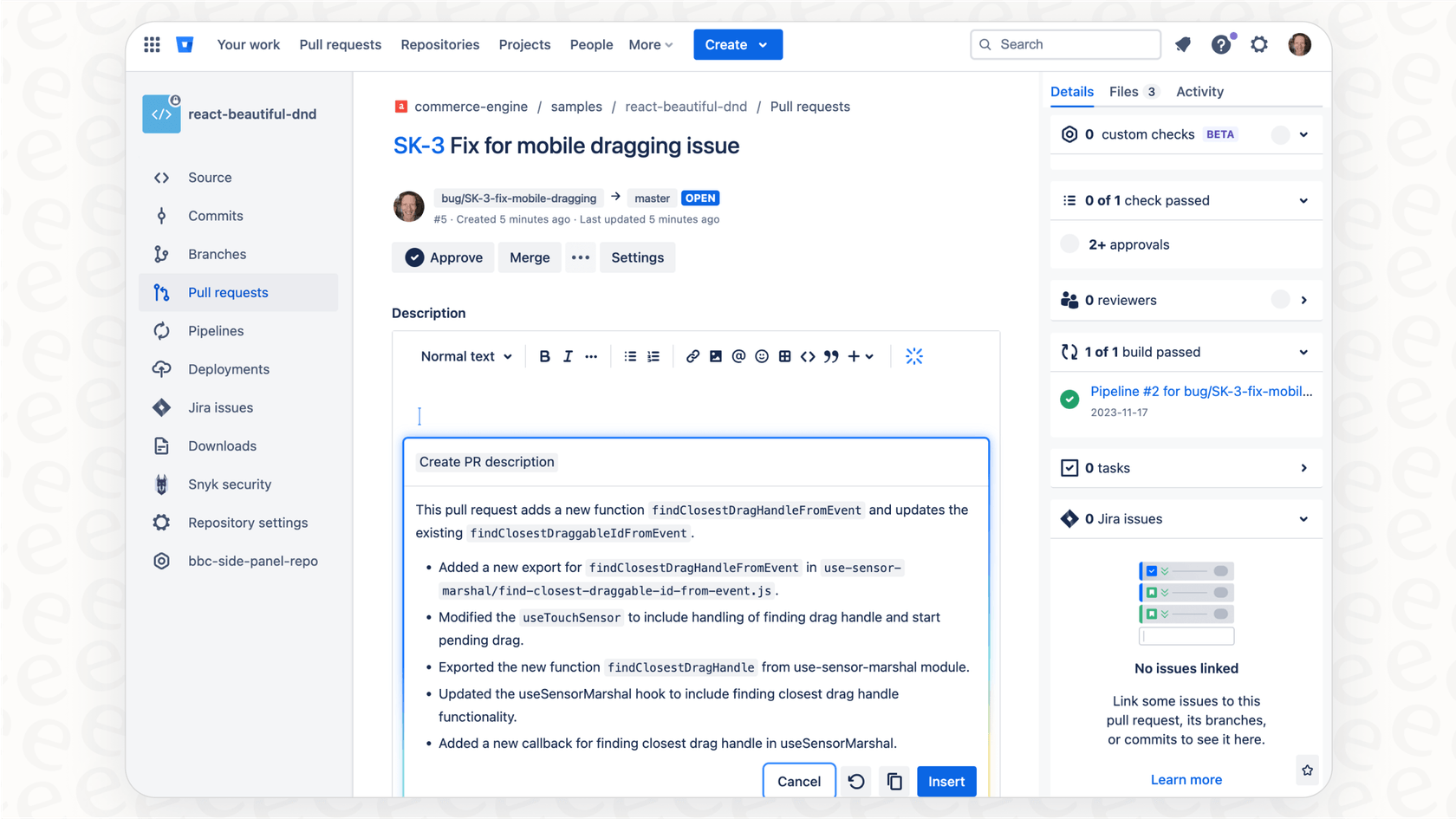The image size is (1456, 819).
Task: Expand the 1 of 1 build passed section
Action: [1303, 352]
